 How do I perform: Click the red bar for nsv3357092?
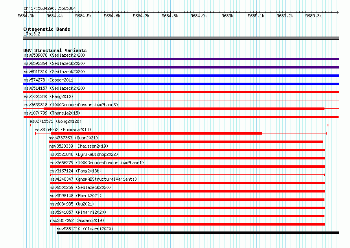[188, 224]
